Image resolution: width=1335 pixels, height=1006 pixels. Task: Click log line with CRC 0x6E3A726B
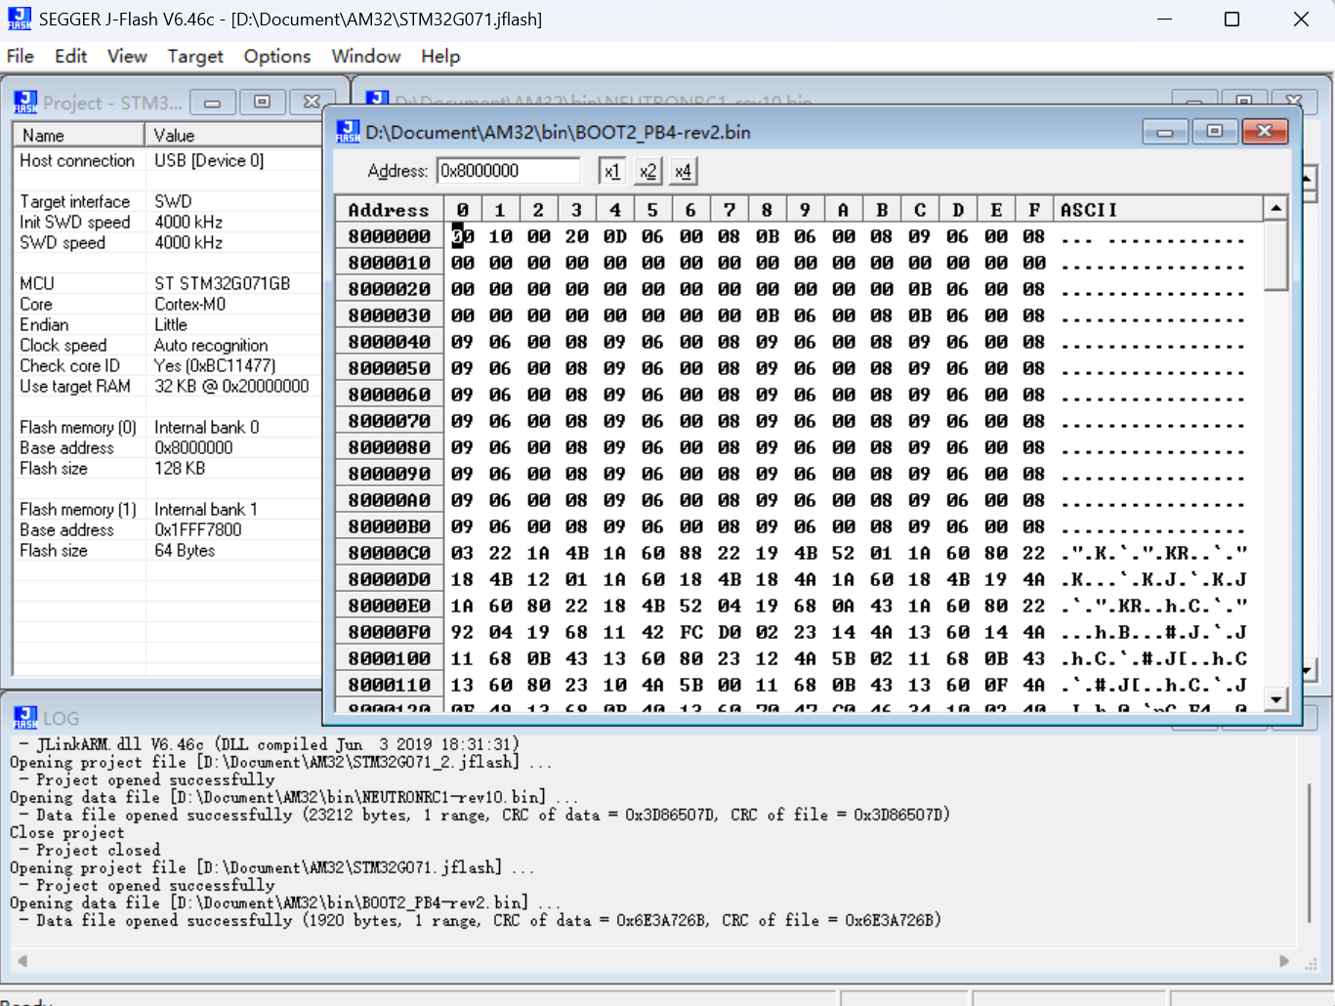pos(480,920)
